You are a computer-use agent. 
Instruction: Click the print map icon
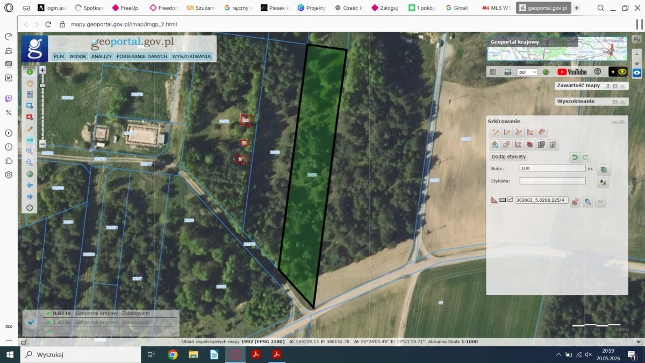point(507,72)
